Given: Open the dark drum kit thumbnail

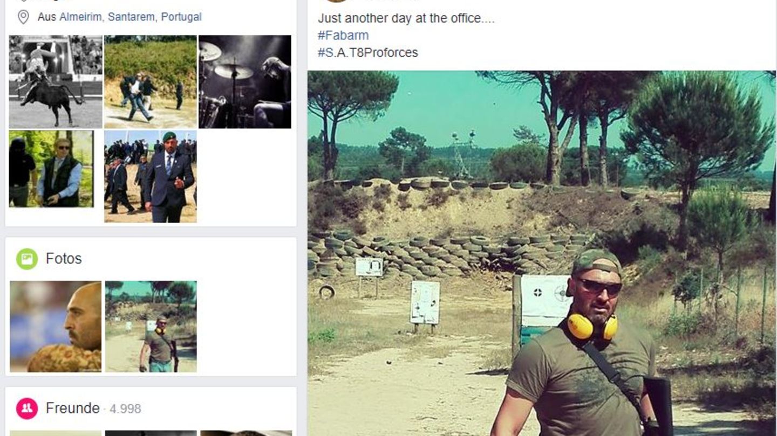Looking at the screenshot, I should (x=245, y=82).
